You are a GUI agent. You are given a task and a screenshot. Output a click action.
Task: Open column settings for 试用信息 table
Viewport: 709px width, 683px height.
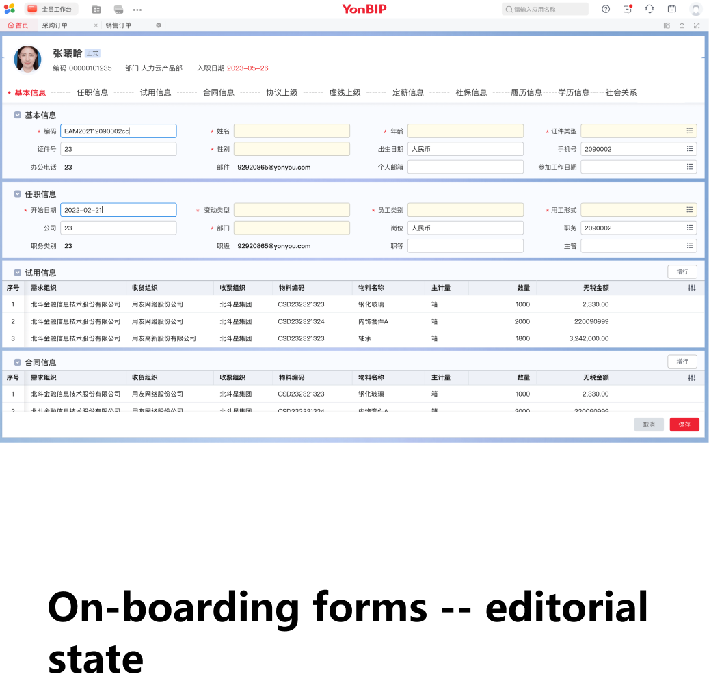(x=692, y=288)
